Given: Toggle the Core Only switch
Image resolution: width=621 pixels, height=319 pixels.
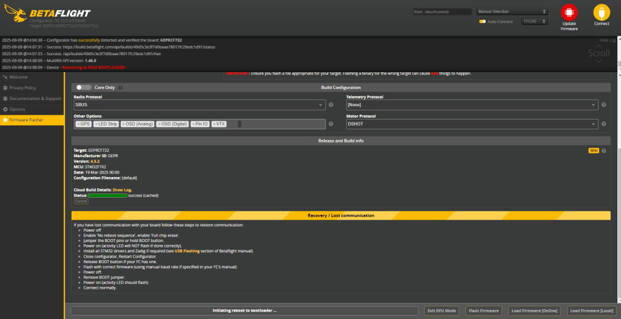Looking at the screenshot, I should pos(84,87).
